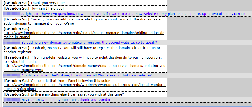This screenshot has width=252, height=107.
Task: Open the install-wordpress-using-softaculous guide link
Action: pyautogui.click(x=85, y=87)
